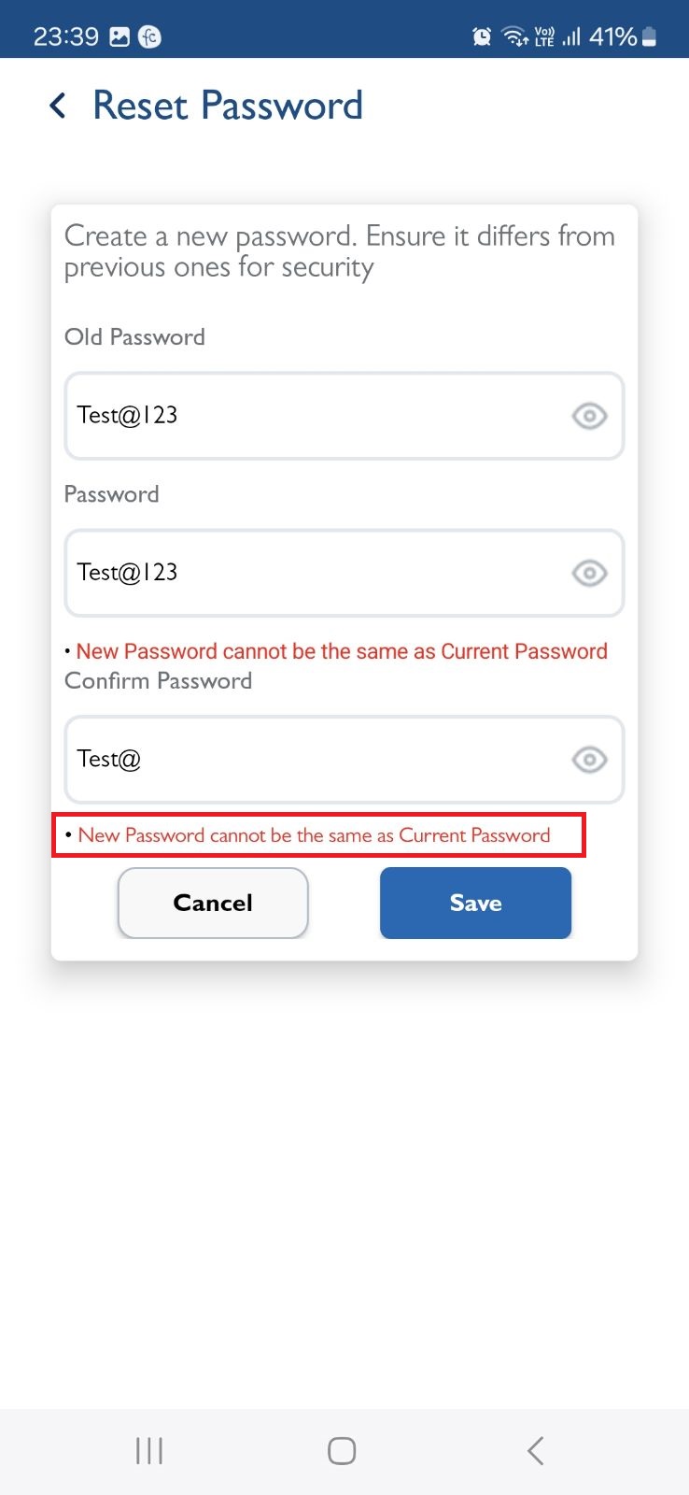Tap the Wi-Fi status icon
Viewport: 689px width, 1495px height.
click(x=514, y=36)
